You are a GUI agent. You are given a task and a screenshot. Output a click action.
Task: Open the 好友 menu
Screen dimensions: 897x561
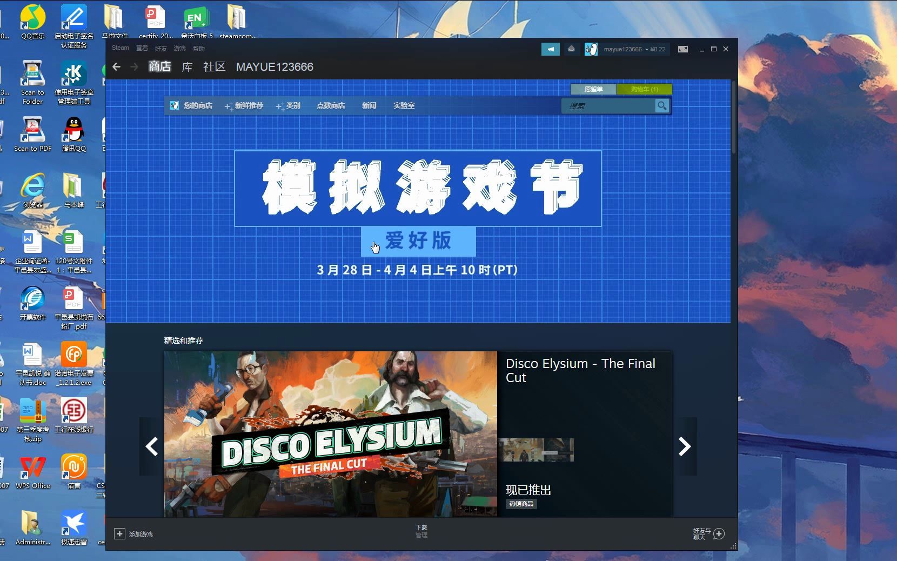tap(161, 48)
